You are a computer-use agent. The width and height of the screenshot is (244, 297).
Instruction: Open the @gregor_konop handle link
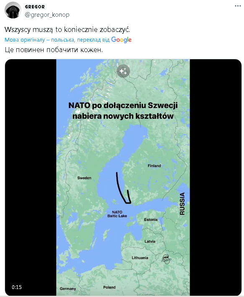(47, 15)
